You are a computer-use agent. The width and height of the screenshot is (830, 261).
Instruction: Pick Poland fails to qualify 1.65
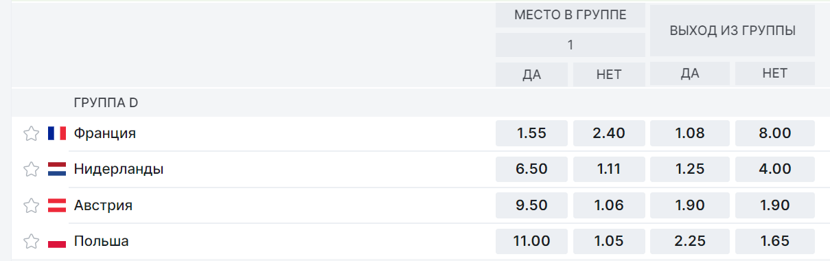coord(775,241)
